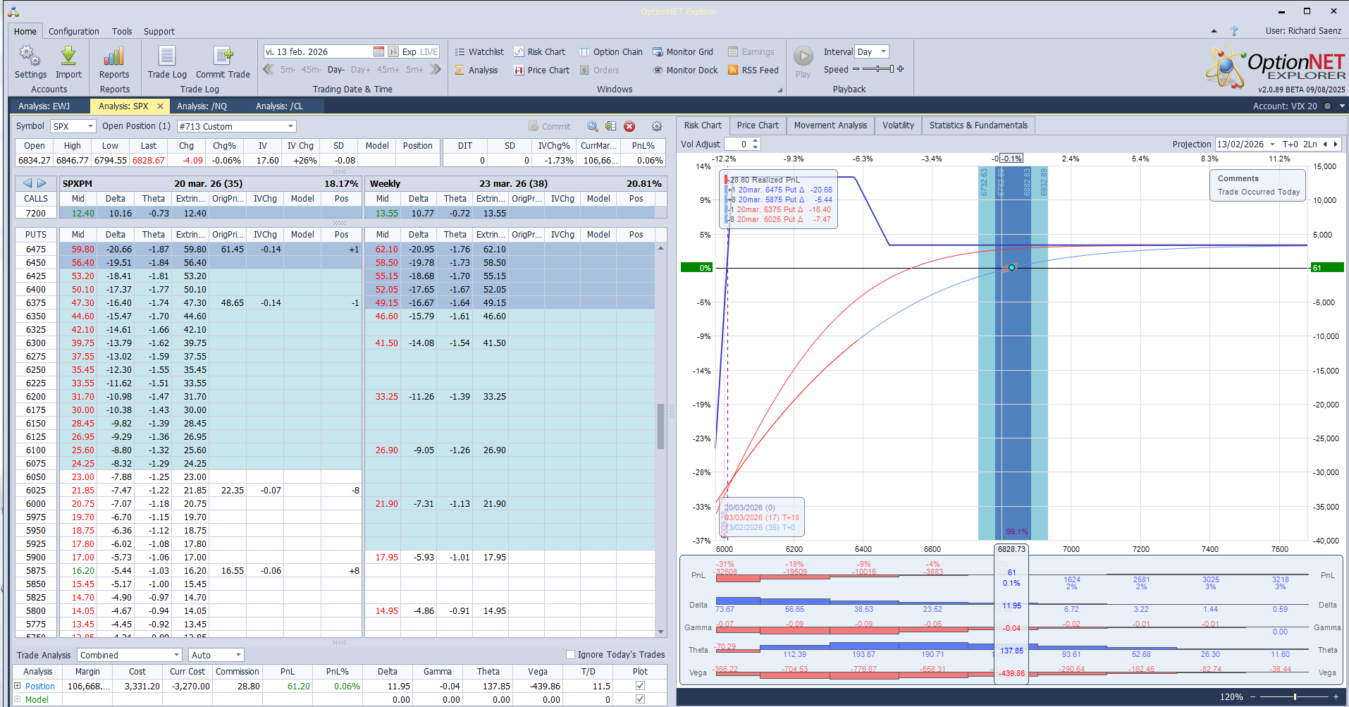Image resolution: width=1349 pixels, height=707 pixels.
Task: Toggle Plot checkbox for Position row
Action: click(x=640, y=685)
